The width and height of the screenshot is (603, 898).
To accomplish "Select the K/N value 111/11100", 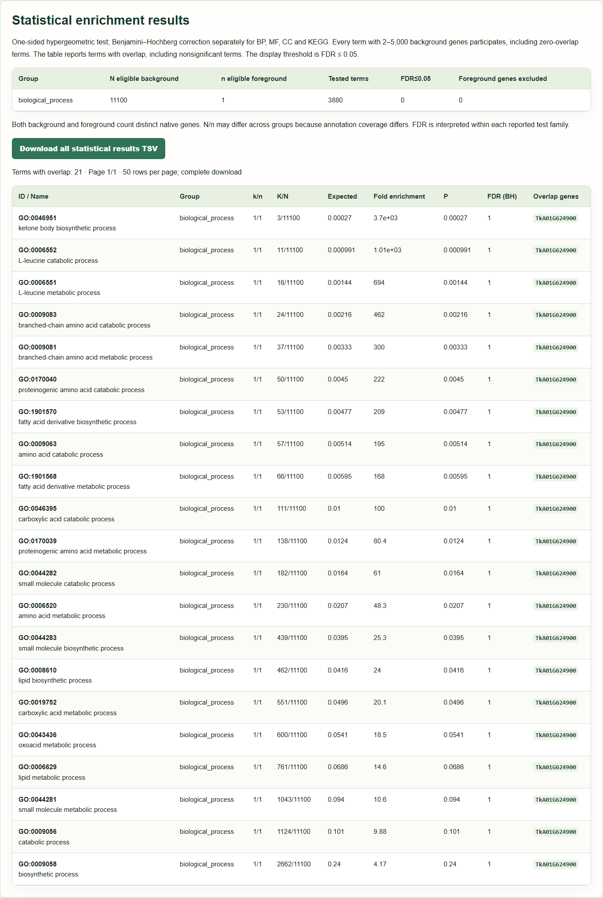I will (291, 509).
